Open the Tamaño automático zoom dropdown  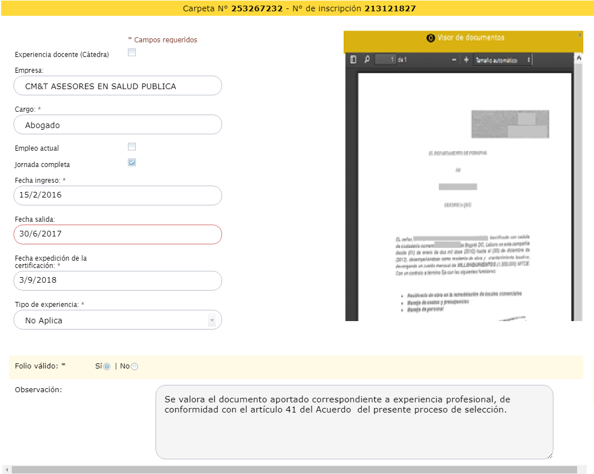[503, 60]
